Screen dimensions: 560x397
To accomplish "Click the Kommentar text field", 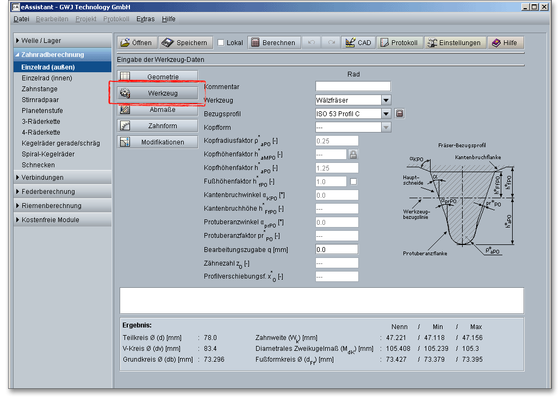I will tap(353, 86).
